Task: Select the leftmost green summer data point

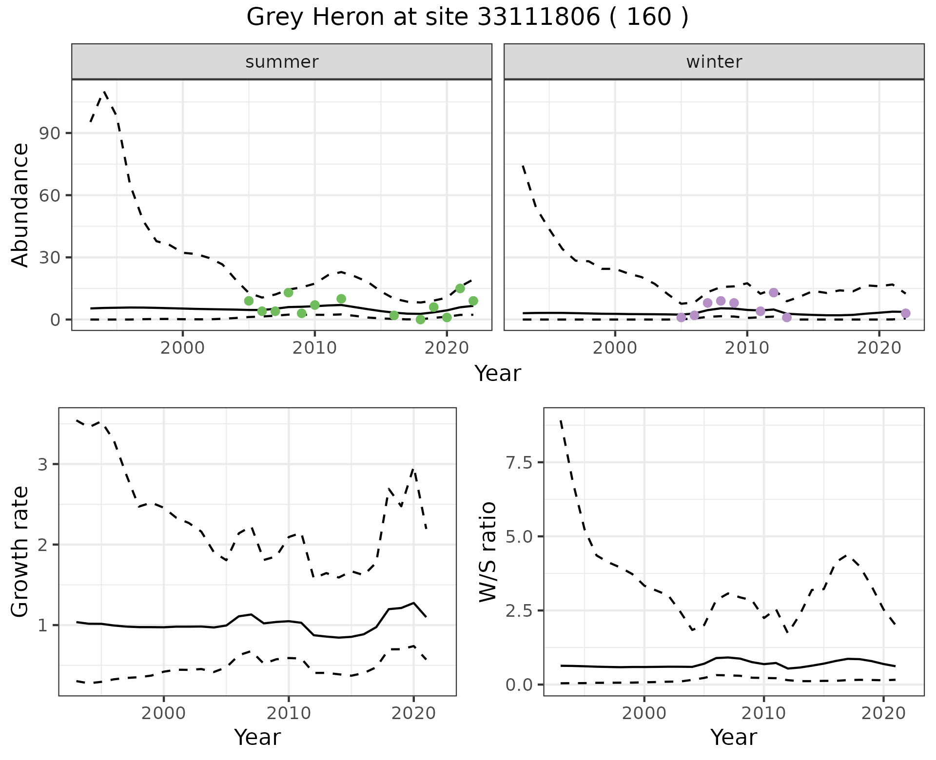Action: click(x=249, y=301)
